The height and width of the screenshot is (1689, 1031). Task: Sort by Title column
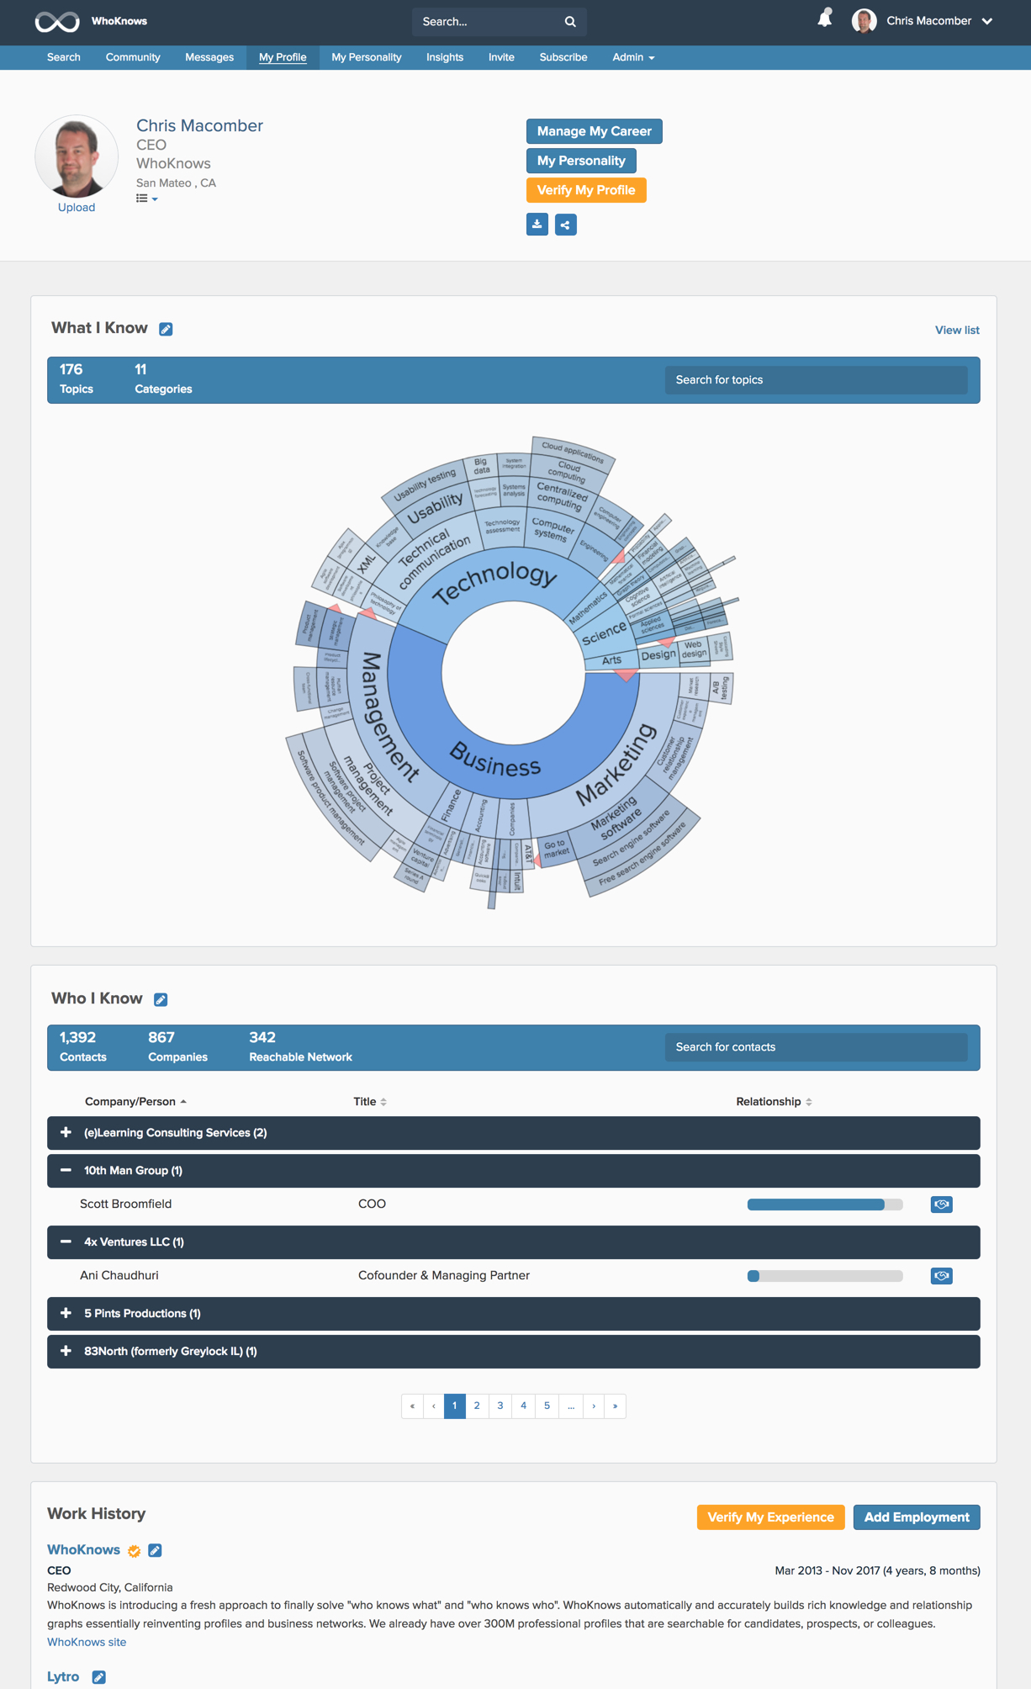370,1102
